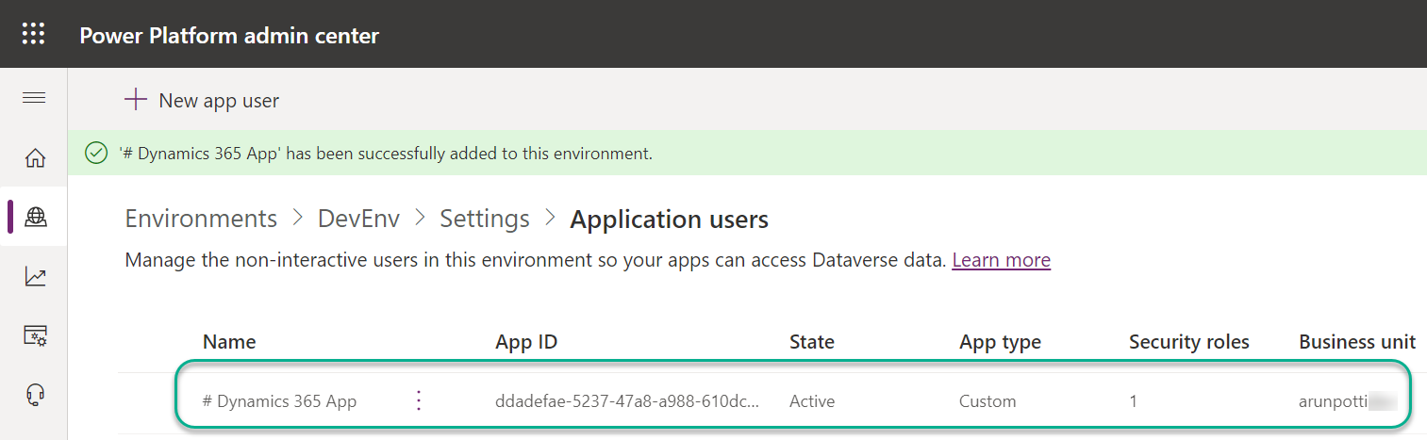Open Help and support headset icon
This screenshot has width=1427, height=440.
point(35,395)
